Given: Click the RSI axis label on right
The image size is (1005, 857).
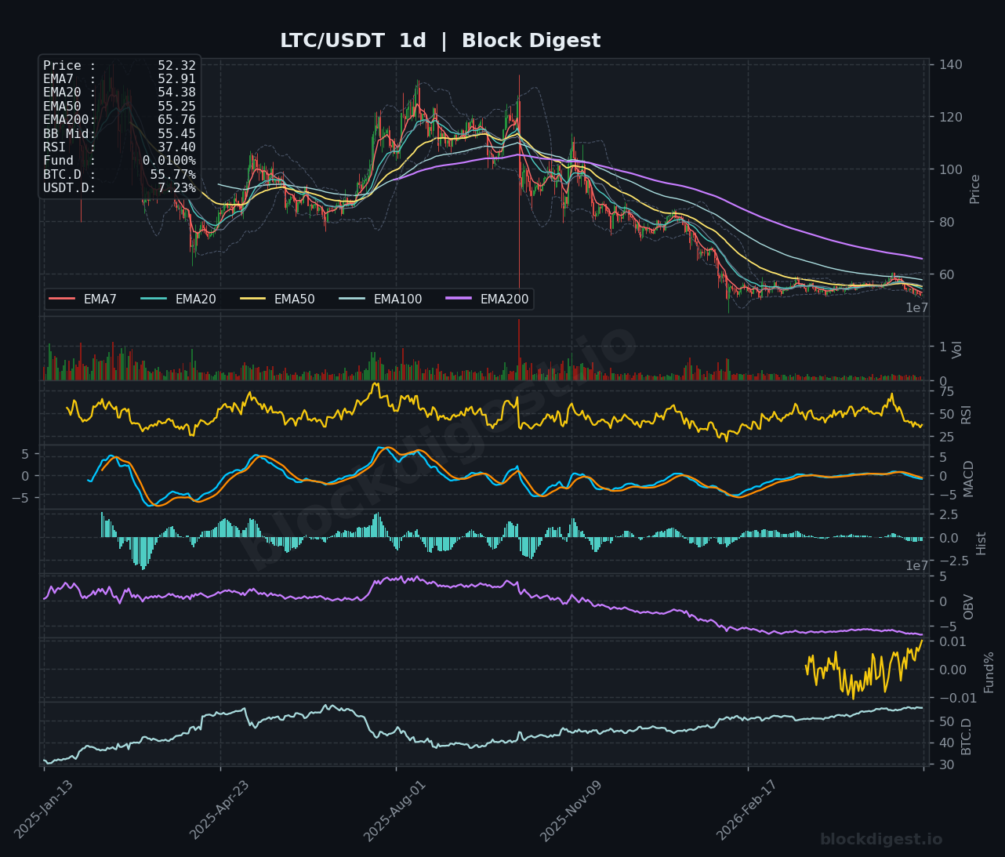Looking at the screenshot, I should [967, 414].
